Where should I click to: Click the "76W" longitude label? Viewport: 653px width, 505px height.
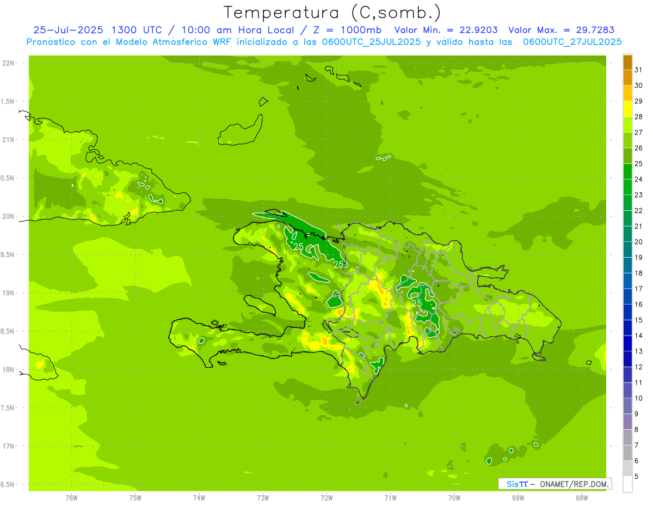pos(71,497)
